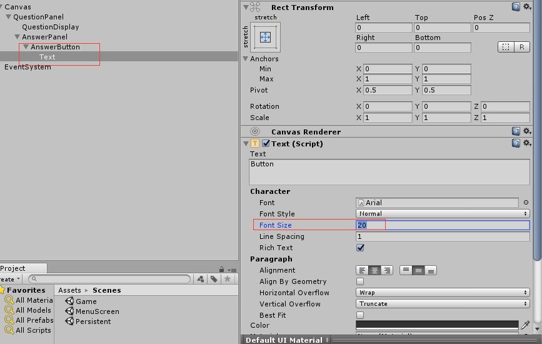
Task: Open the Vertical Overflow dropdown
Action: click(x=443, y=303)
